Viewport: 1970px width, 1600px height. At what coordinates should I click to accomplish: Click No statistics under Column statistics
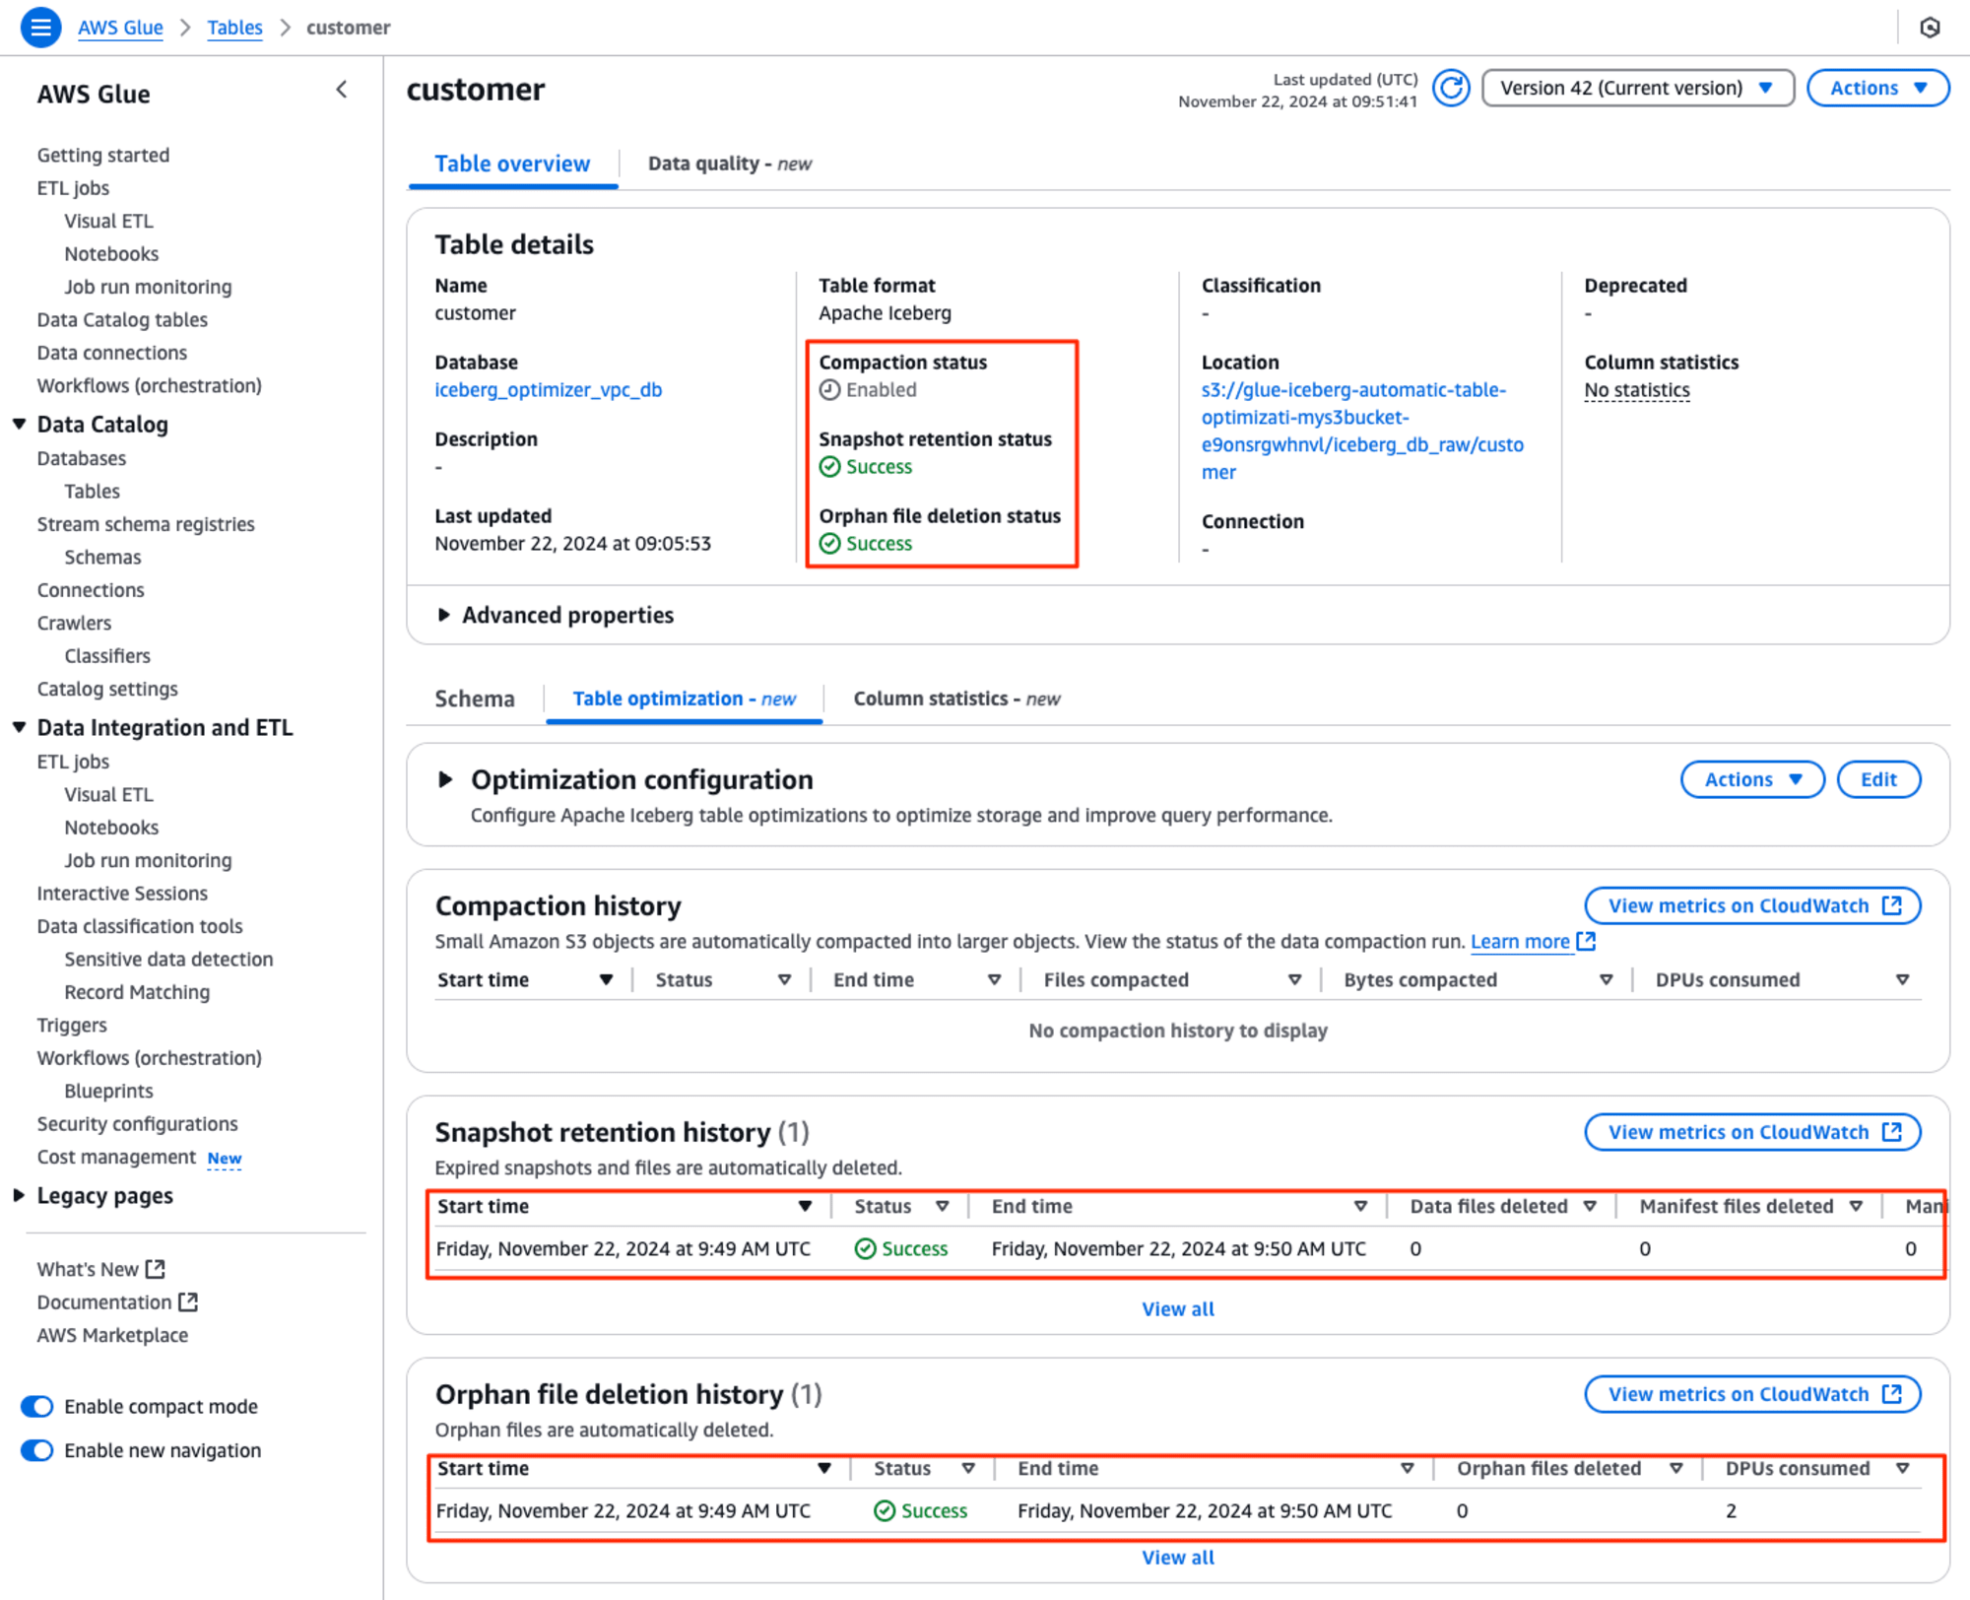coord(1636,390)
